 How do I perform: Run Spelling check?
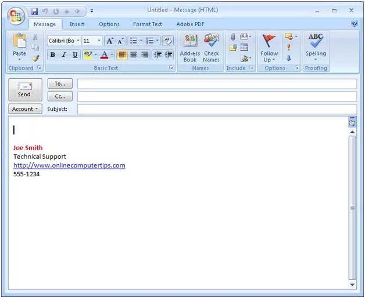tap(316, 48)
